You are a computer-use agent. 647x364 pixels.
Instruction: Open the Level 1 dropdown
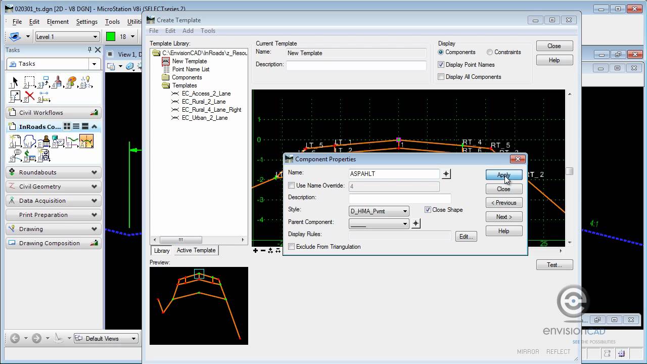[95, 36]
